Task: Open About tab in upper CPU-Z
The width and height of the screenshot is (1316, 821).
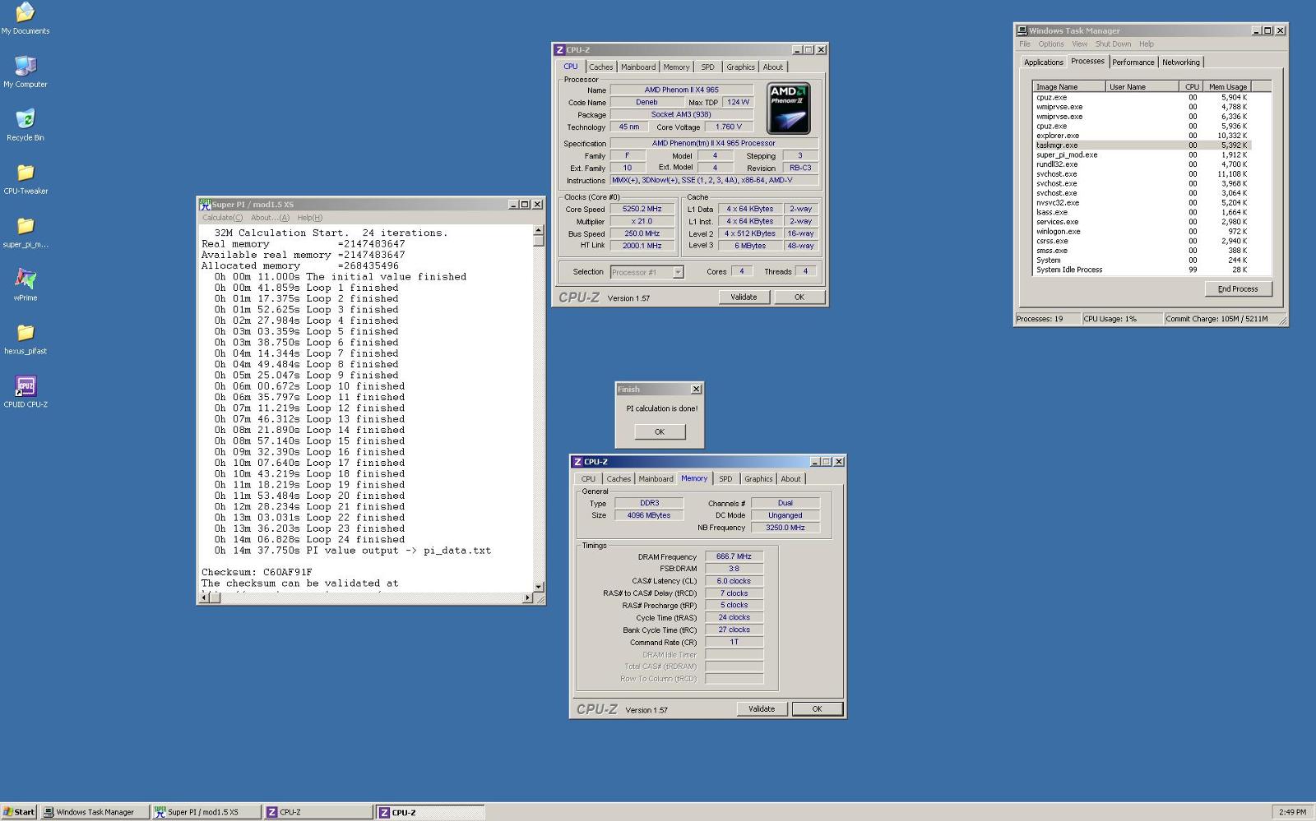Action: 773,67
